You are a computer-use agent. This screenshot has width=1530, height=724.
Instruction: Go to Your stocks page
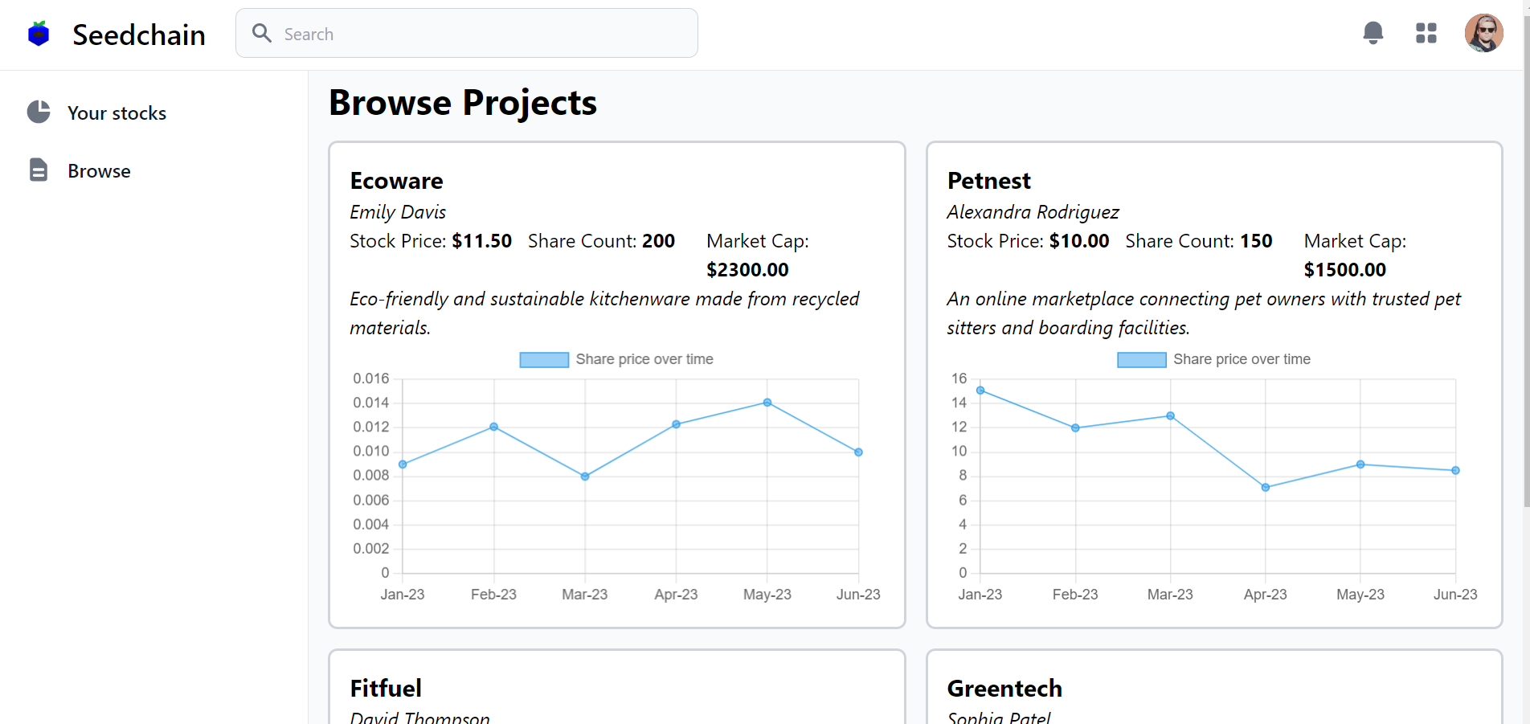tap(117, 113)
